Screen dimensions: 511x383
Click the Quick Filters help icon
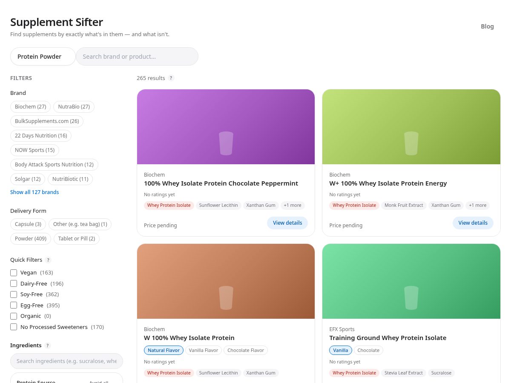pos(48,260)
